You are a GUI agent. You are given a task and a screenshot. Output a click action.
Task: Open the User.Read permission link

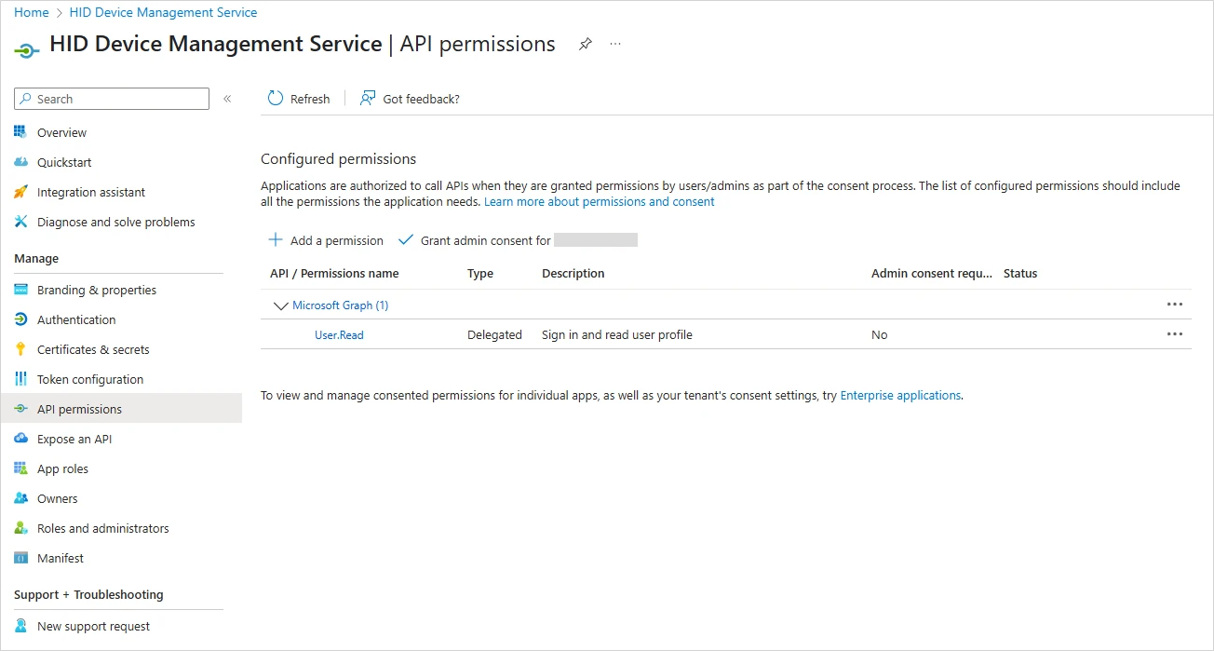click(339, 335)
